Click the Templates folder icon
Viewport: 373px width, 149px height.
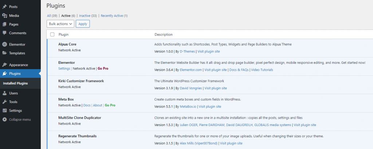click(x=4, y=53)
